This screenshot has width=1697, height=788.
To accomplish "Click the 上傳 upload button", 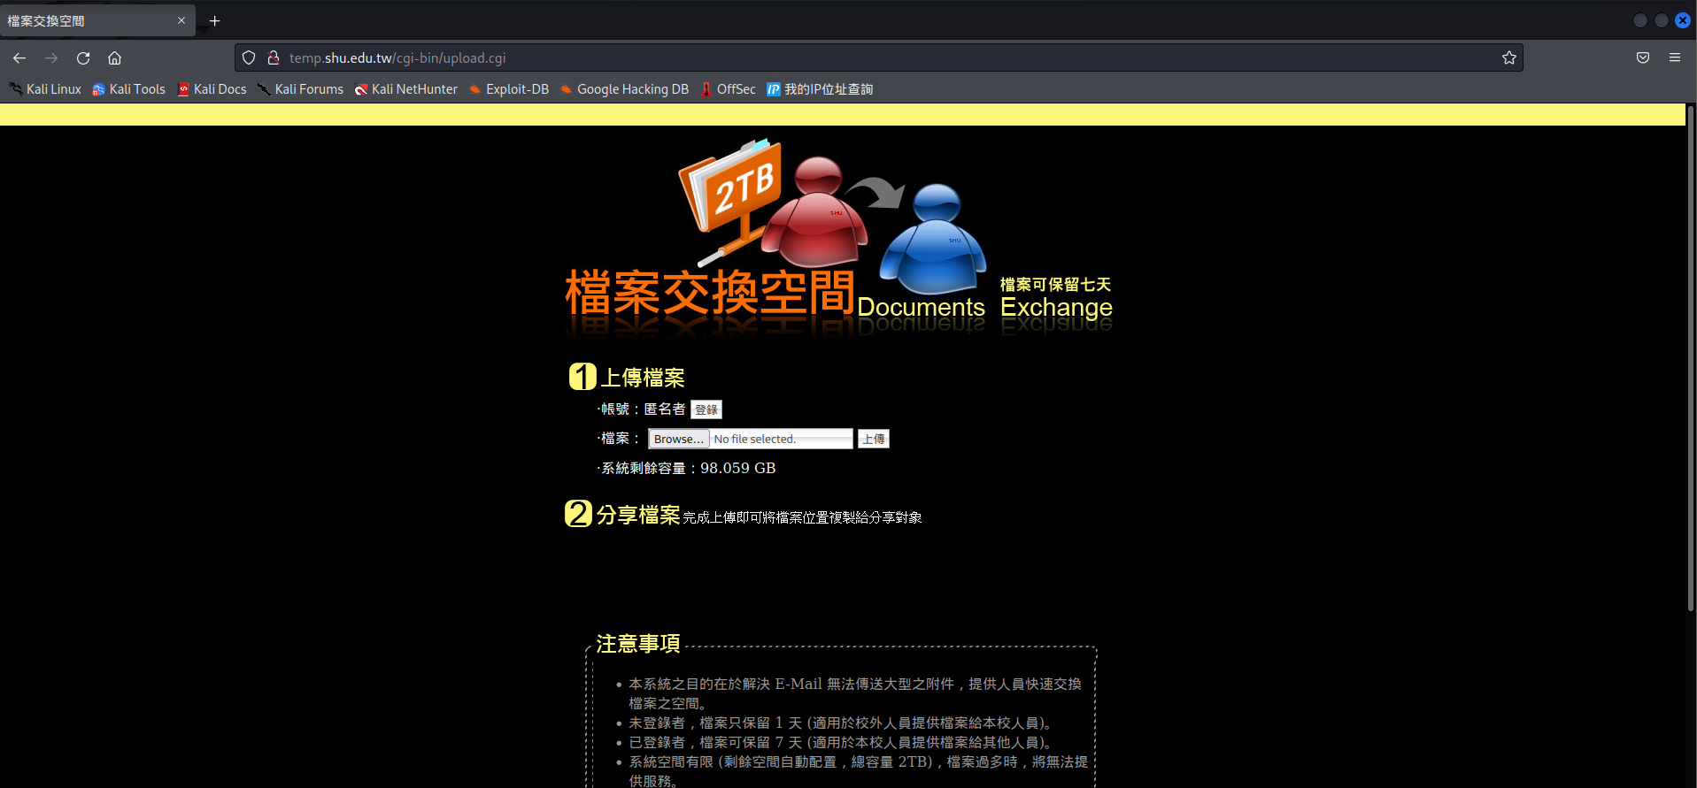I will click(874, 440).
